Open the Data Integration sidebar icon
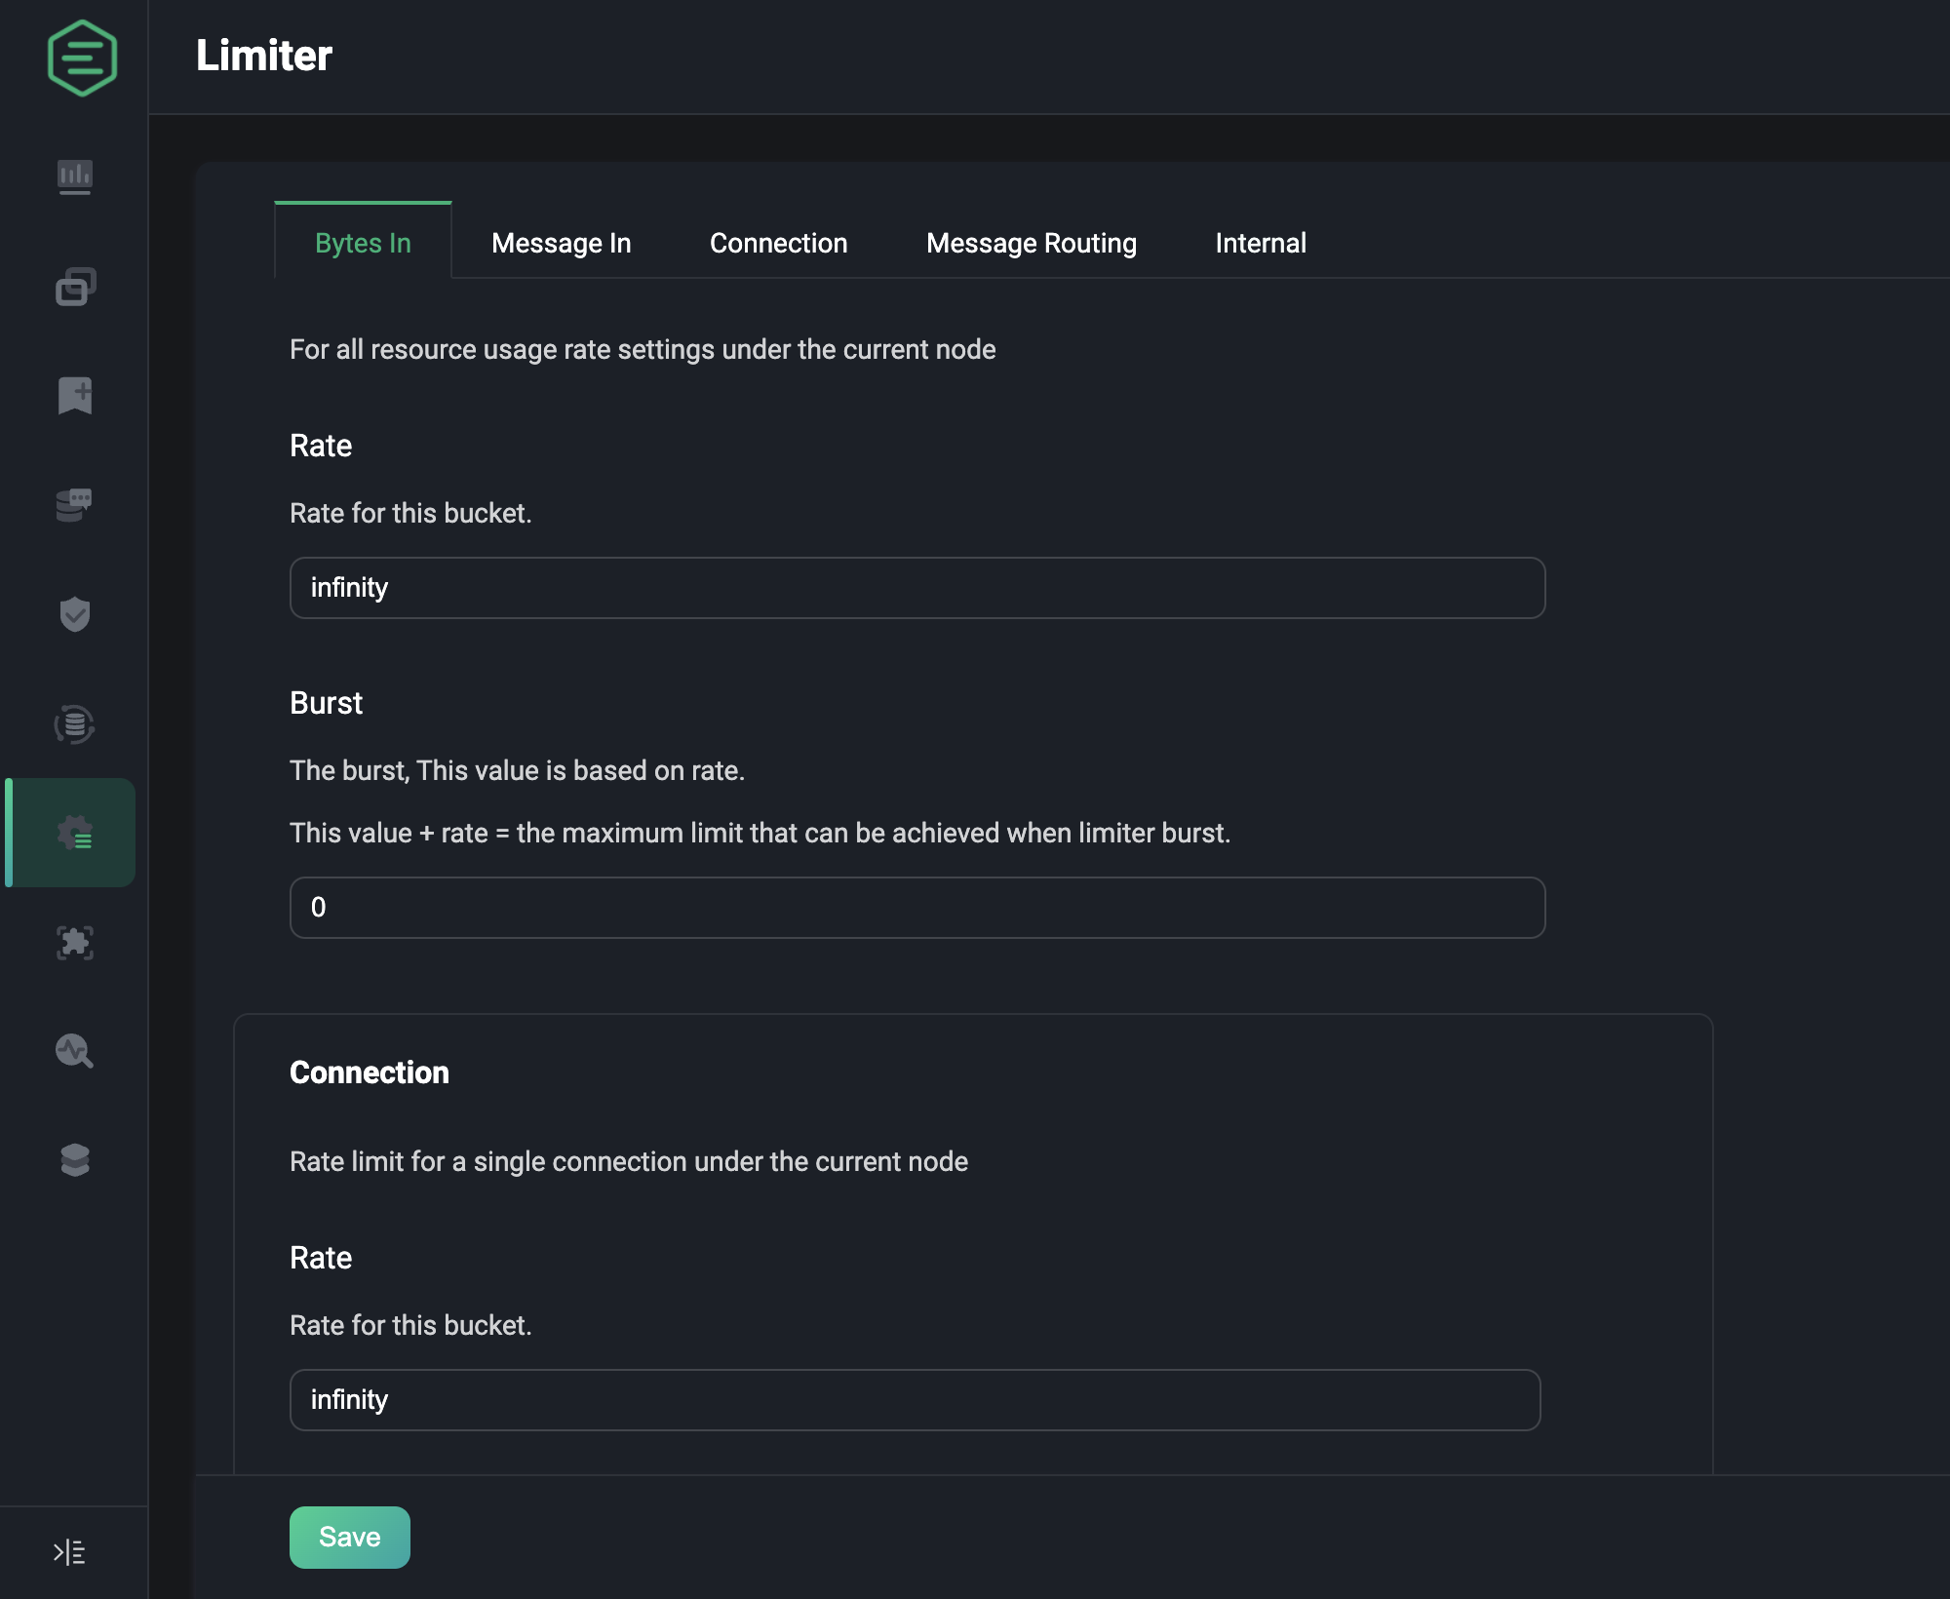Viewport: 1950px width, 1599px height. coord(75,723)
